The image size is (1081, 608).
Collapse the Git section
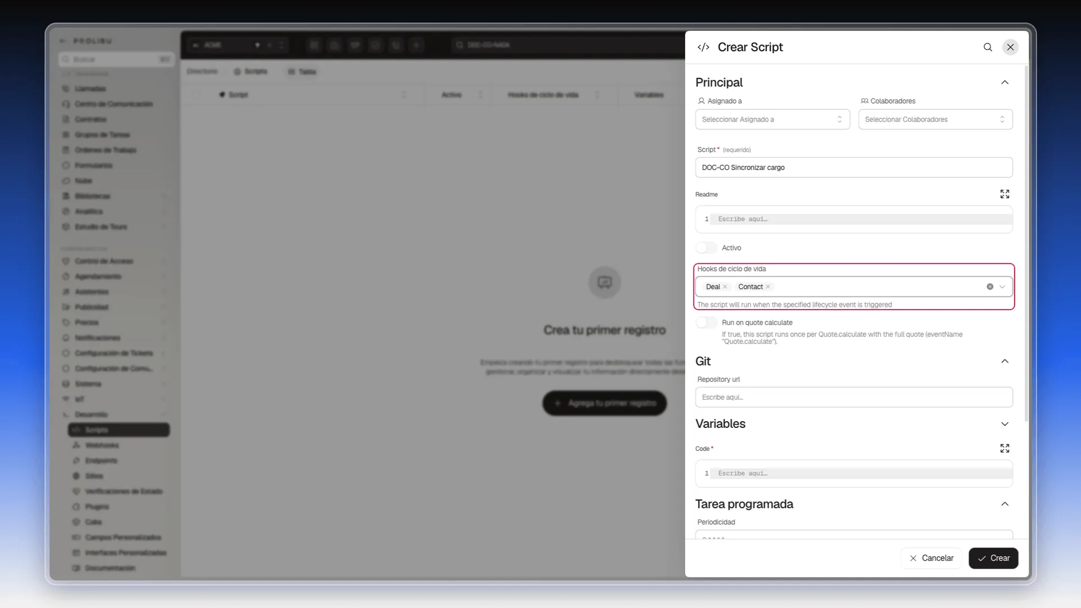[x=1004, y=361]
